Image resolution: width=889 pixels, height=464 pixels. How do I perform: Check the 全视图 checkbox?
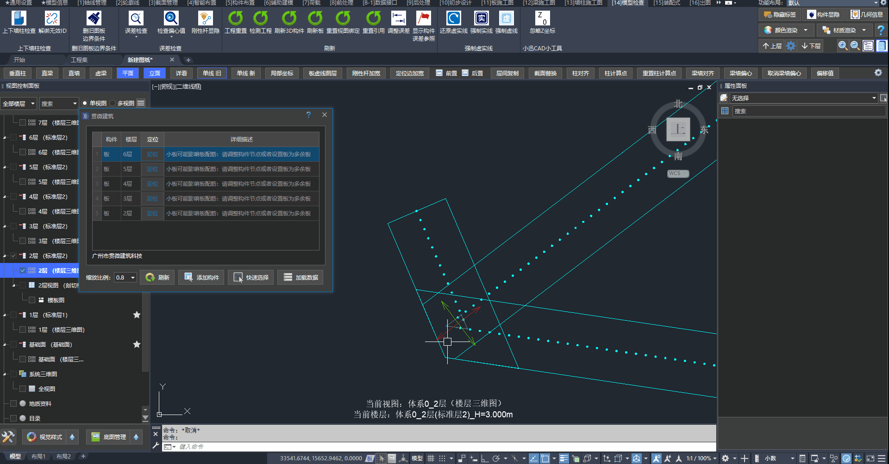coord(23,389)
